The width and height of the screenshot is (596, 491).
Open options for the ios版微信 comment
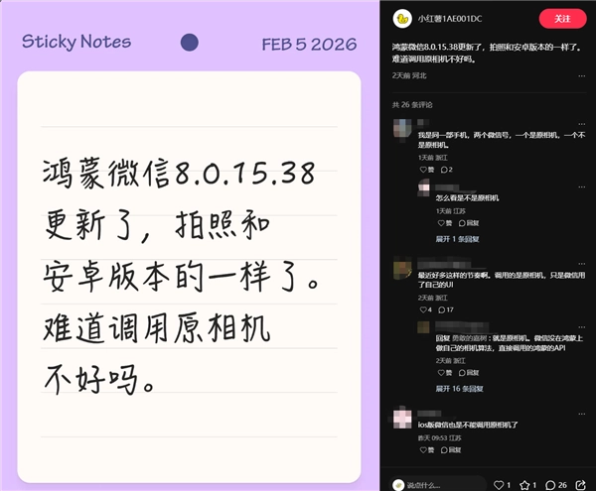(581, 414)
